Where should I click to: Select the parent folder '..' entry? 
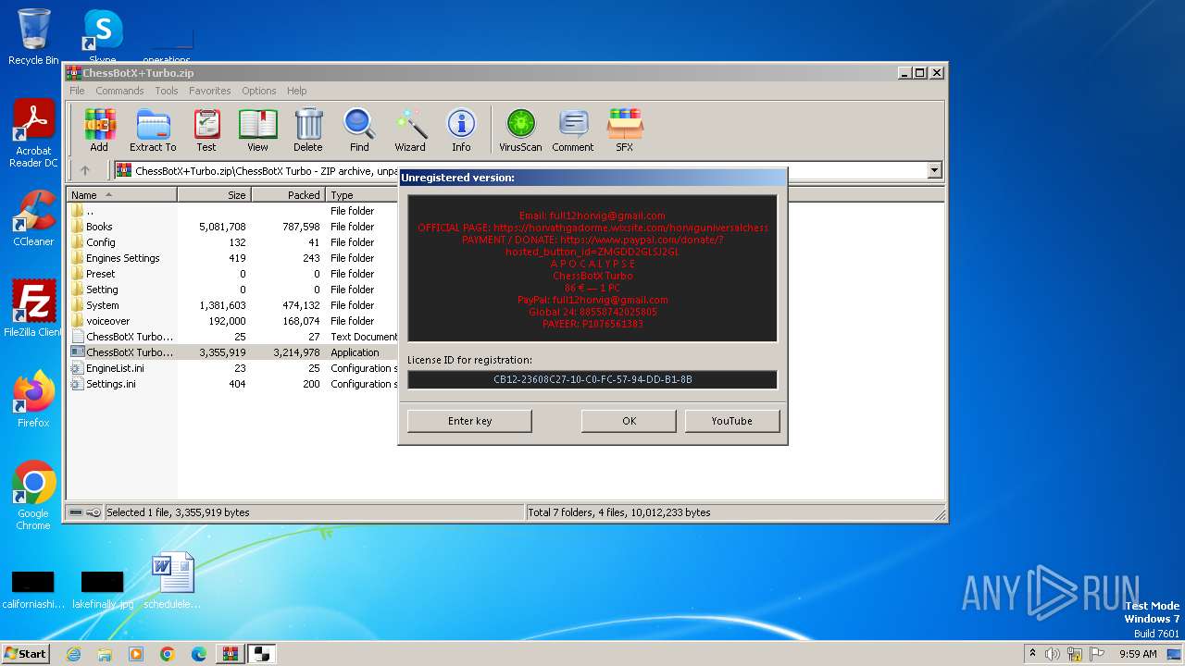click(231, 211)
